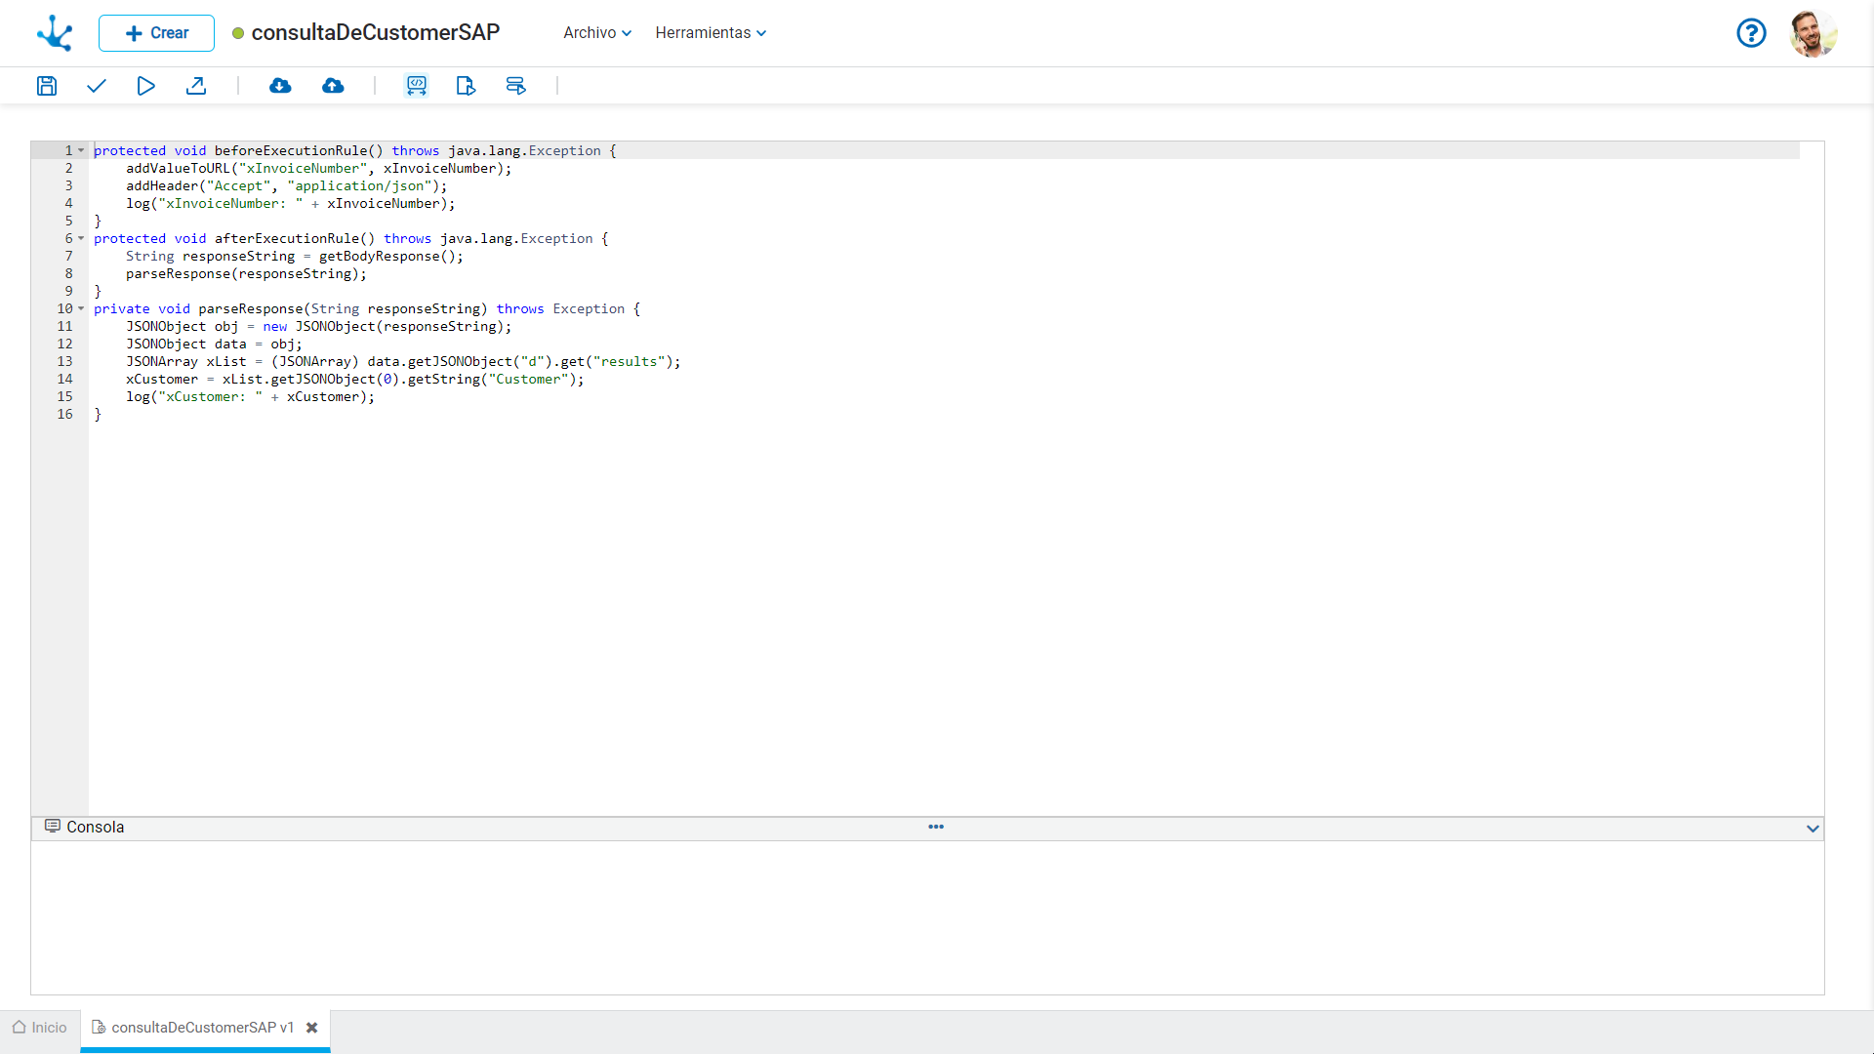Click the publish export arrow icon

coord(196,86)
